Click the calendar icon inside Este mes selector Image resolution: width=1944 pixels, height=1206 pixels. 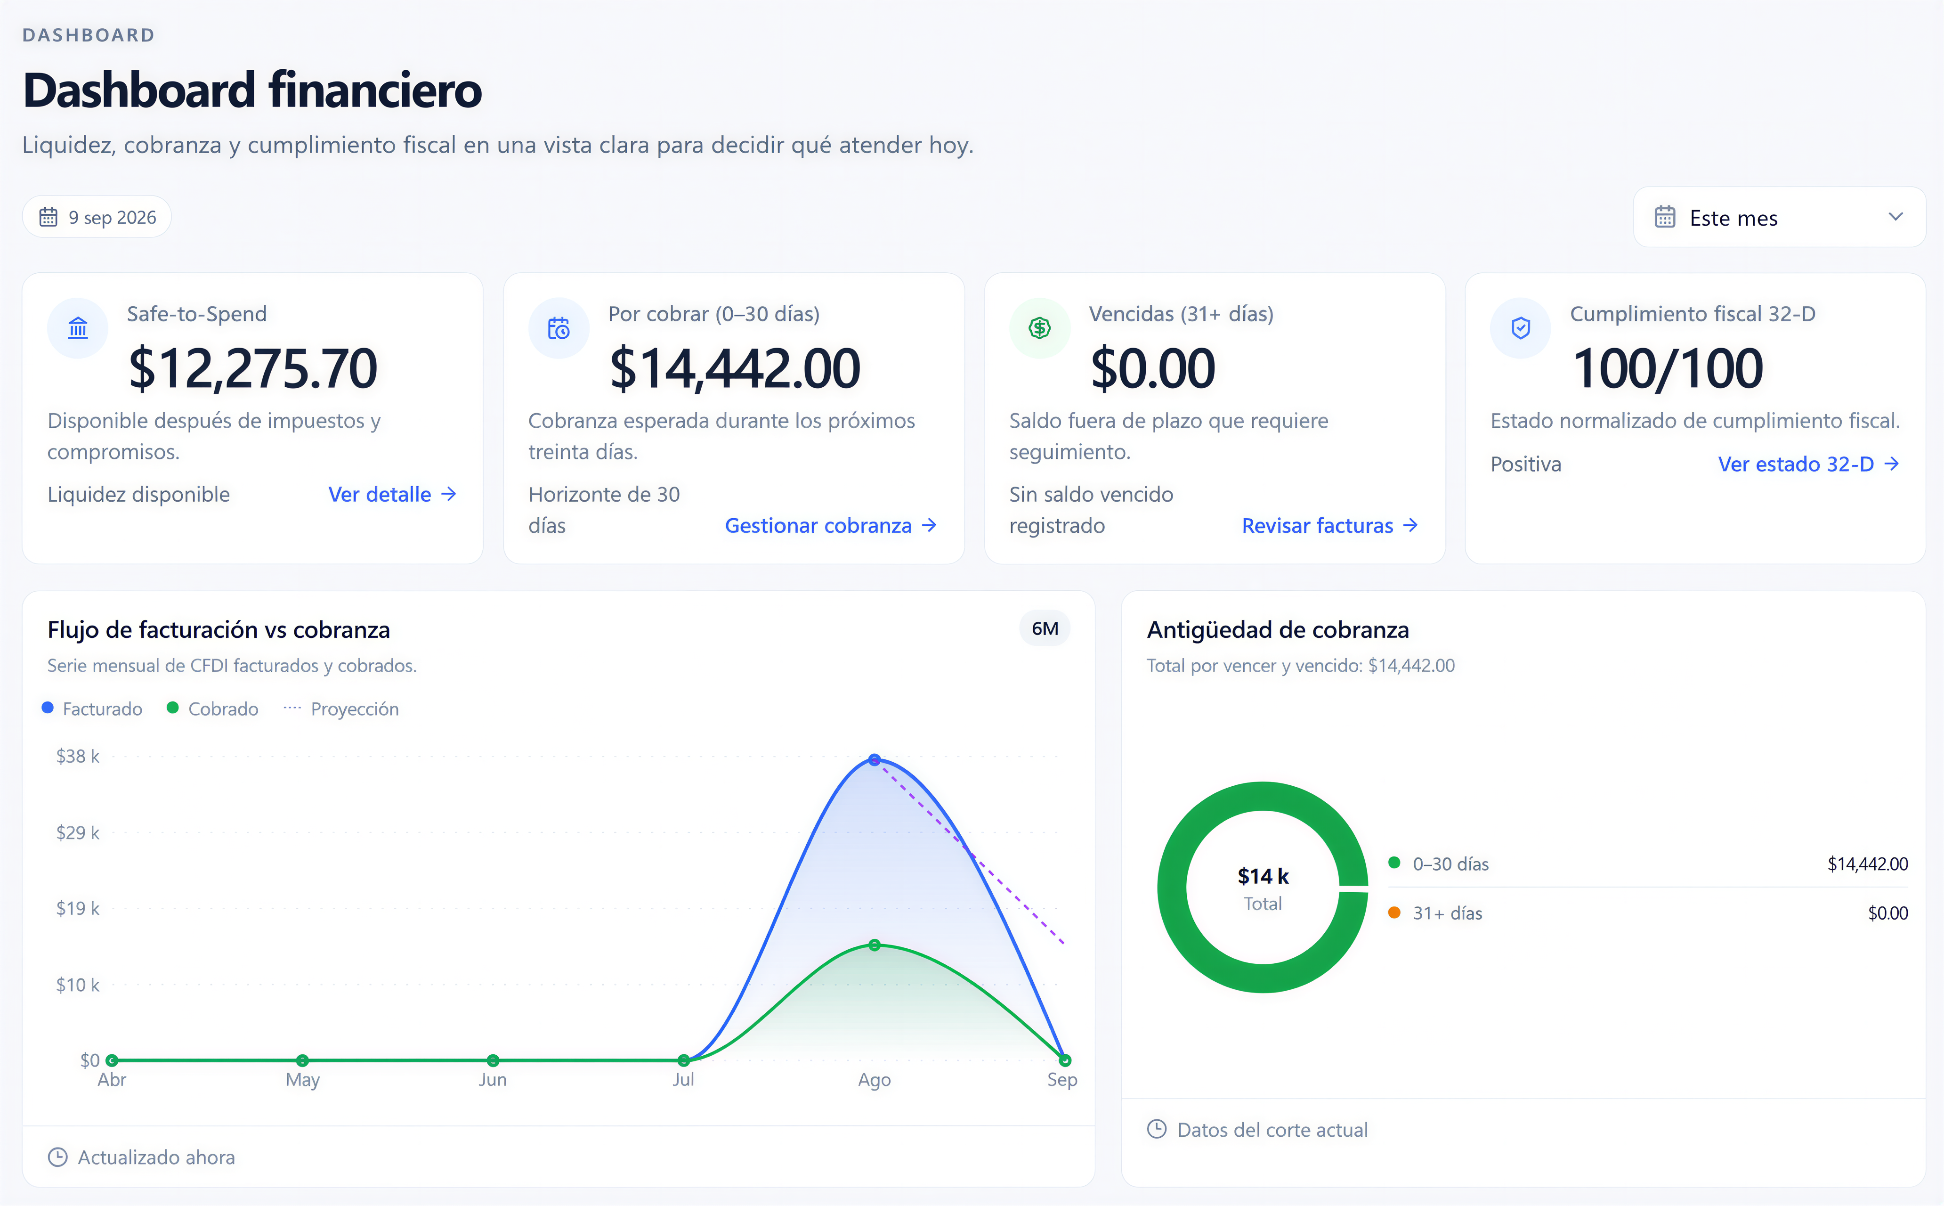[x=1665, y=217]
